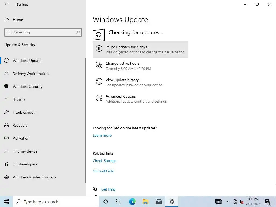The height and width of the screenshot is (207, 276).
Task: Click the Type here to search box
Action: (56, 202)
